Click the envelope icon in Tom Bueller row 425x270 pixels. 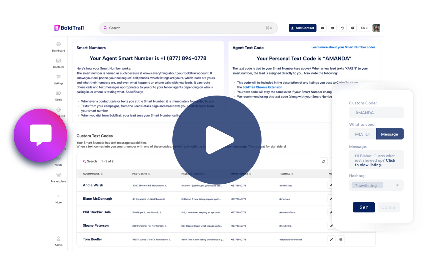[x=341, y=239]
